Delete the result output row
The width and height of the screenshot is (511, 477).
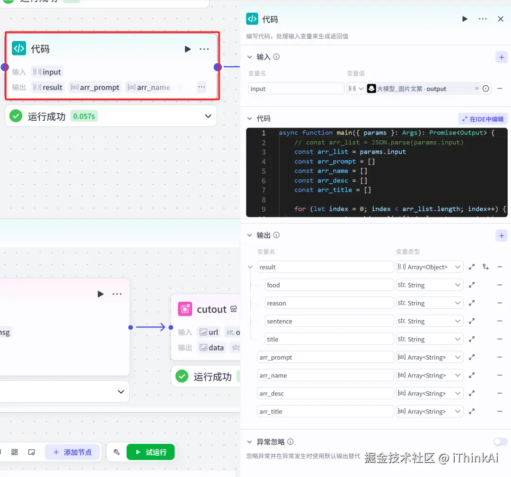coord(500,267)
